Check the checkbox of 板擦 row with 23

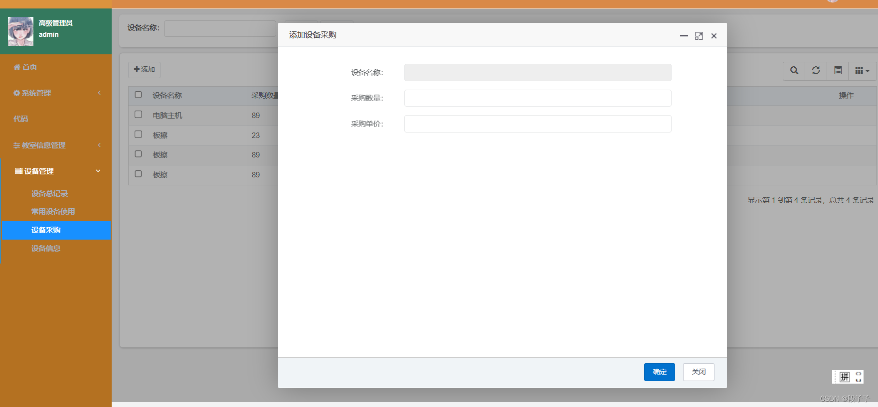point(139,135)
